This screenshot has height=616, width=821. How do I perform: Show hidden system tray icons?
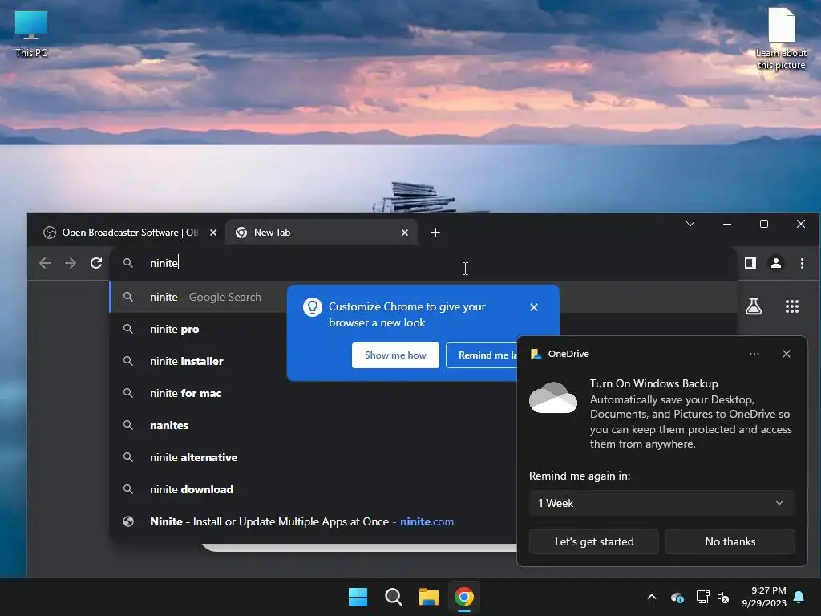point(652,597)
